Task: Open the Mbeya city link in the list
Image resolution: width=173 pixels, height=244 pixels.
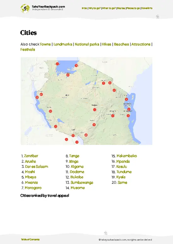Action: pyautogui.click(x=31, y=177)
